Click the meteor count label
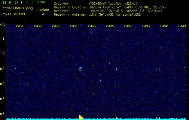 click(x=43, y=10)
